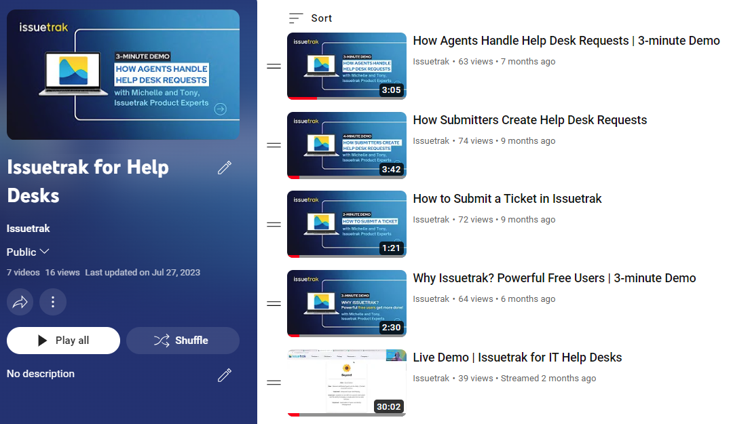Click Issuetrak channel name on 39 views row
Image resolution: width=750 pixels, height=424 pixels.
[x=431, y=379]
